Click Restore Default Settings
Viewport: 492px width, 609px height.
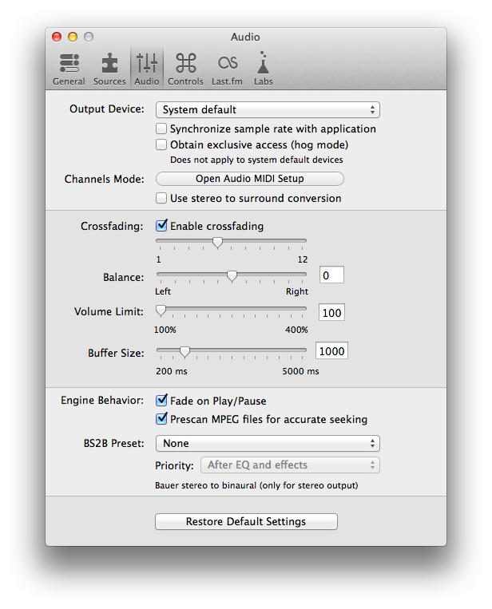(246, 521)
